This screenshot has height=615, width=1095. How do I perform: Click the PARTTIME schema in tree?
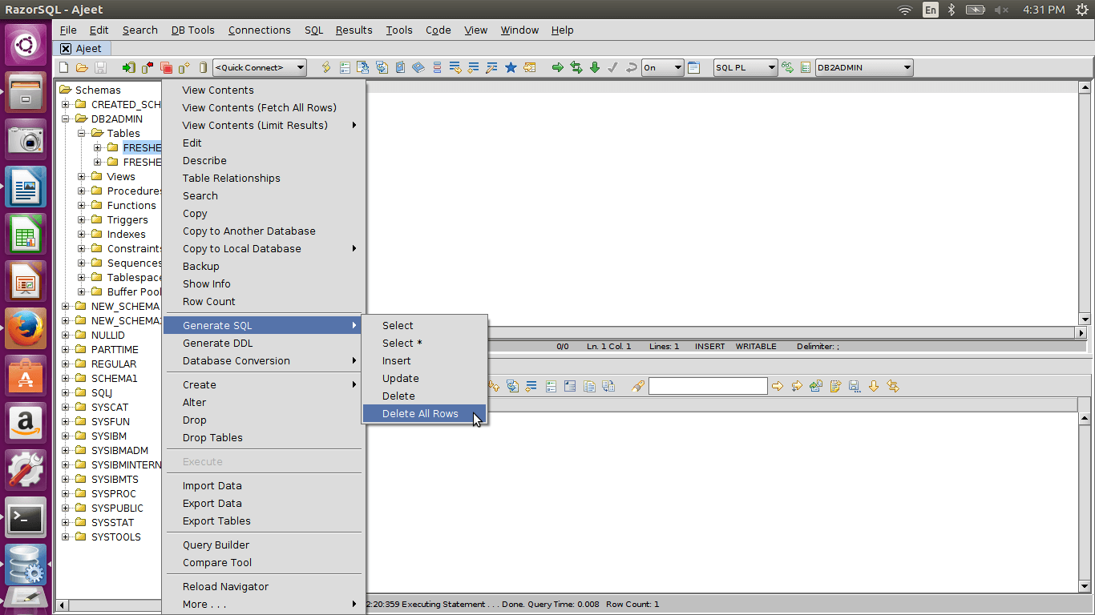[115, 350]
